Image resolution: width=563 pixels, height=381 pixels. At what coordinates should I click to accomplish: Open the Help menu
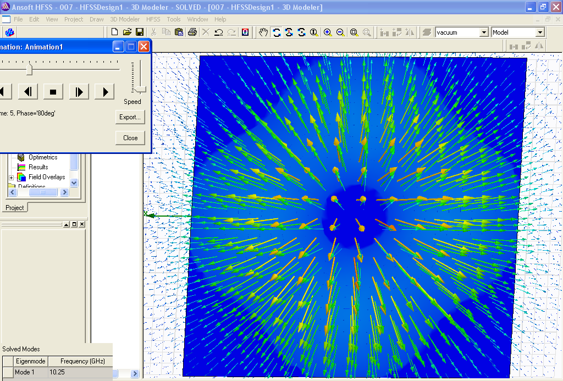click(x=220, y=19)
